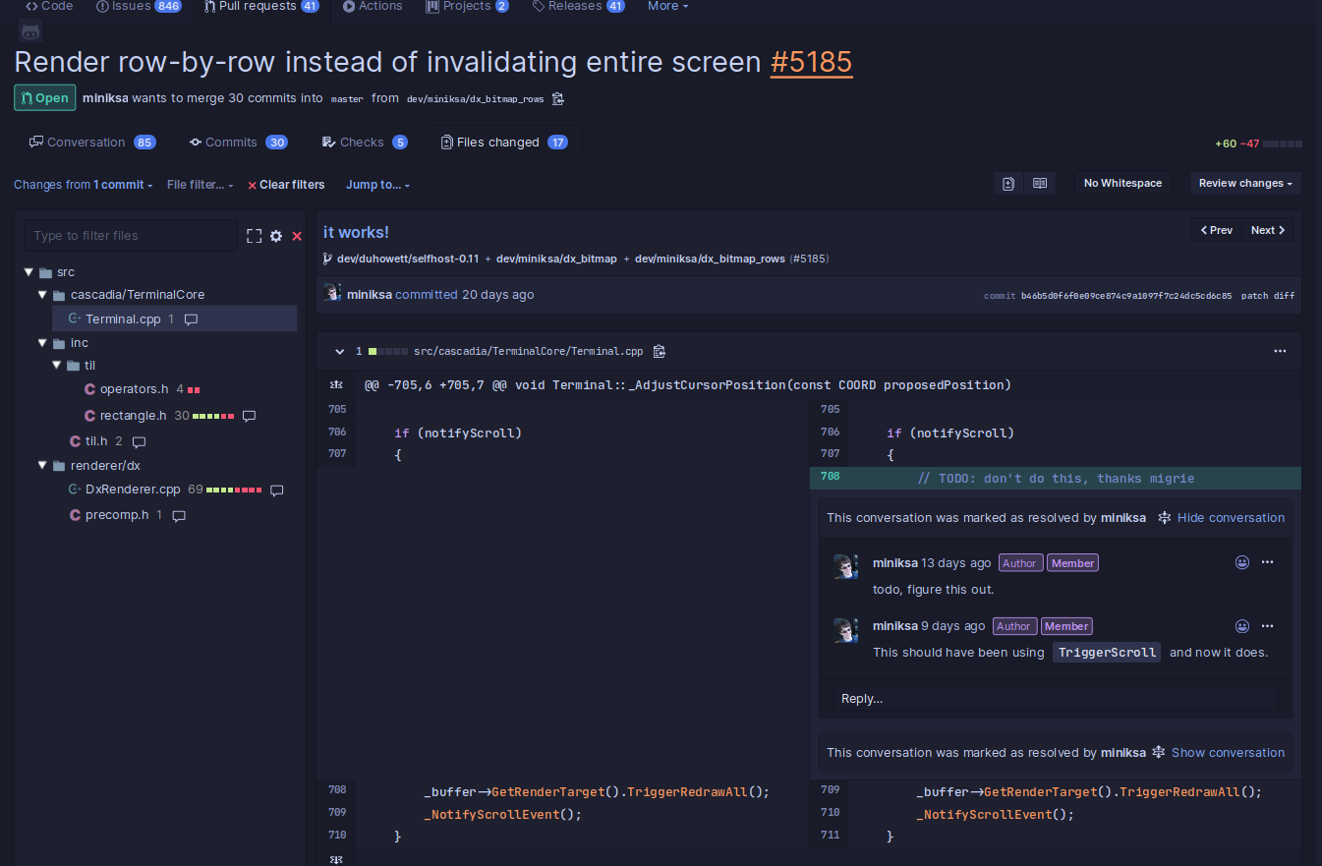
Task: Go to the Pull requests tab
Action: pos(262,6)
